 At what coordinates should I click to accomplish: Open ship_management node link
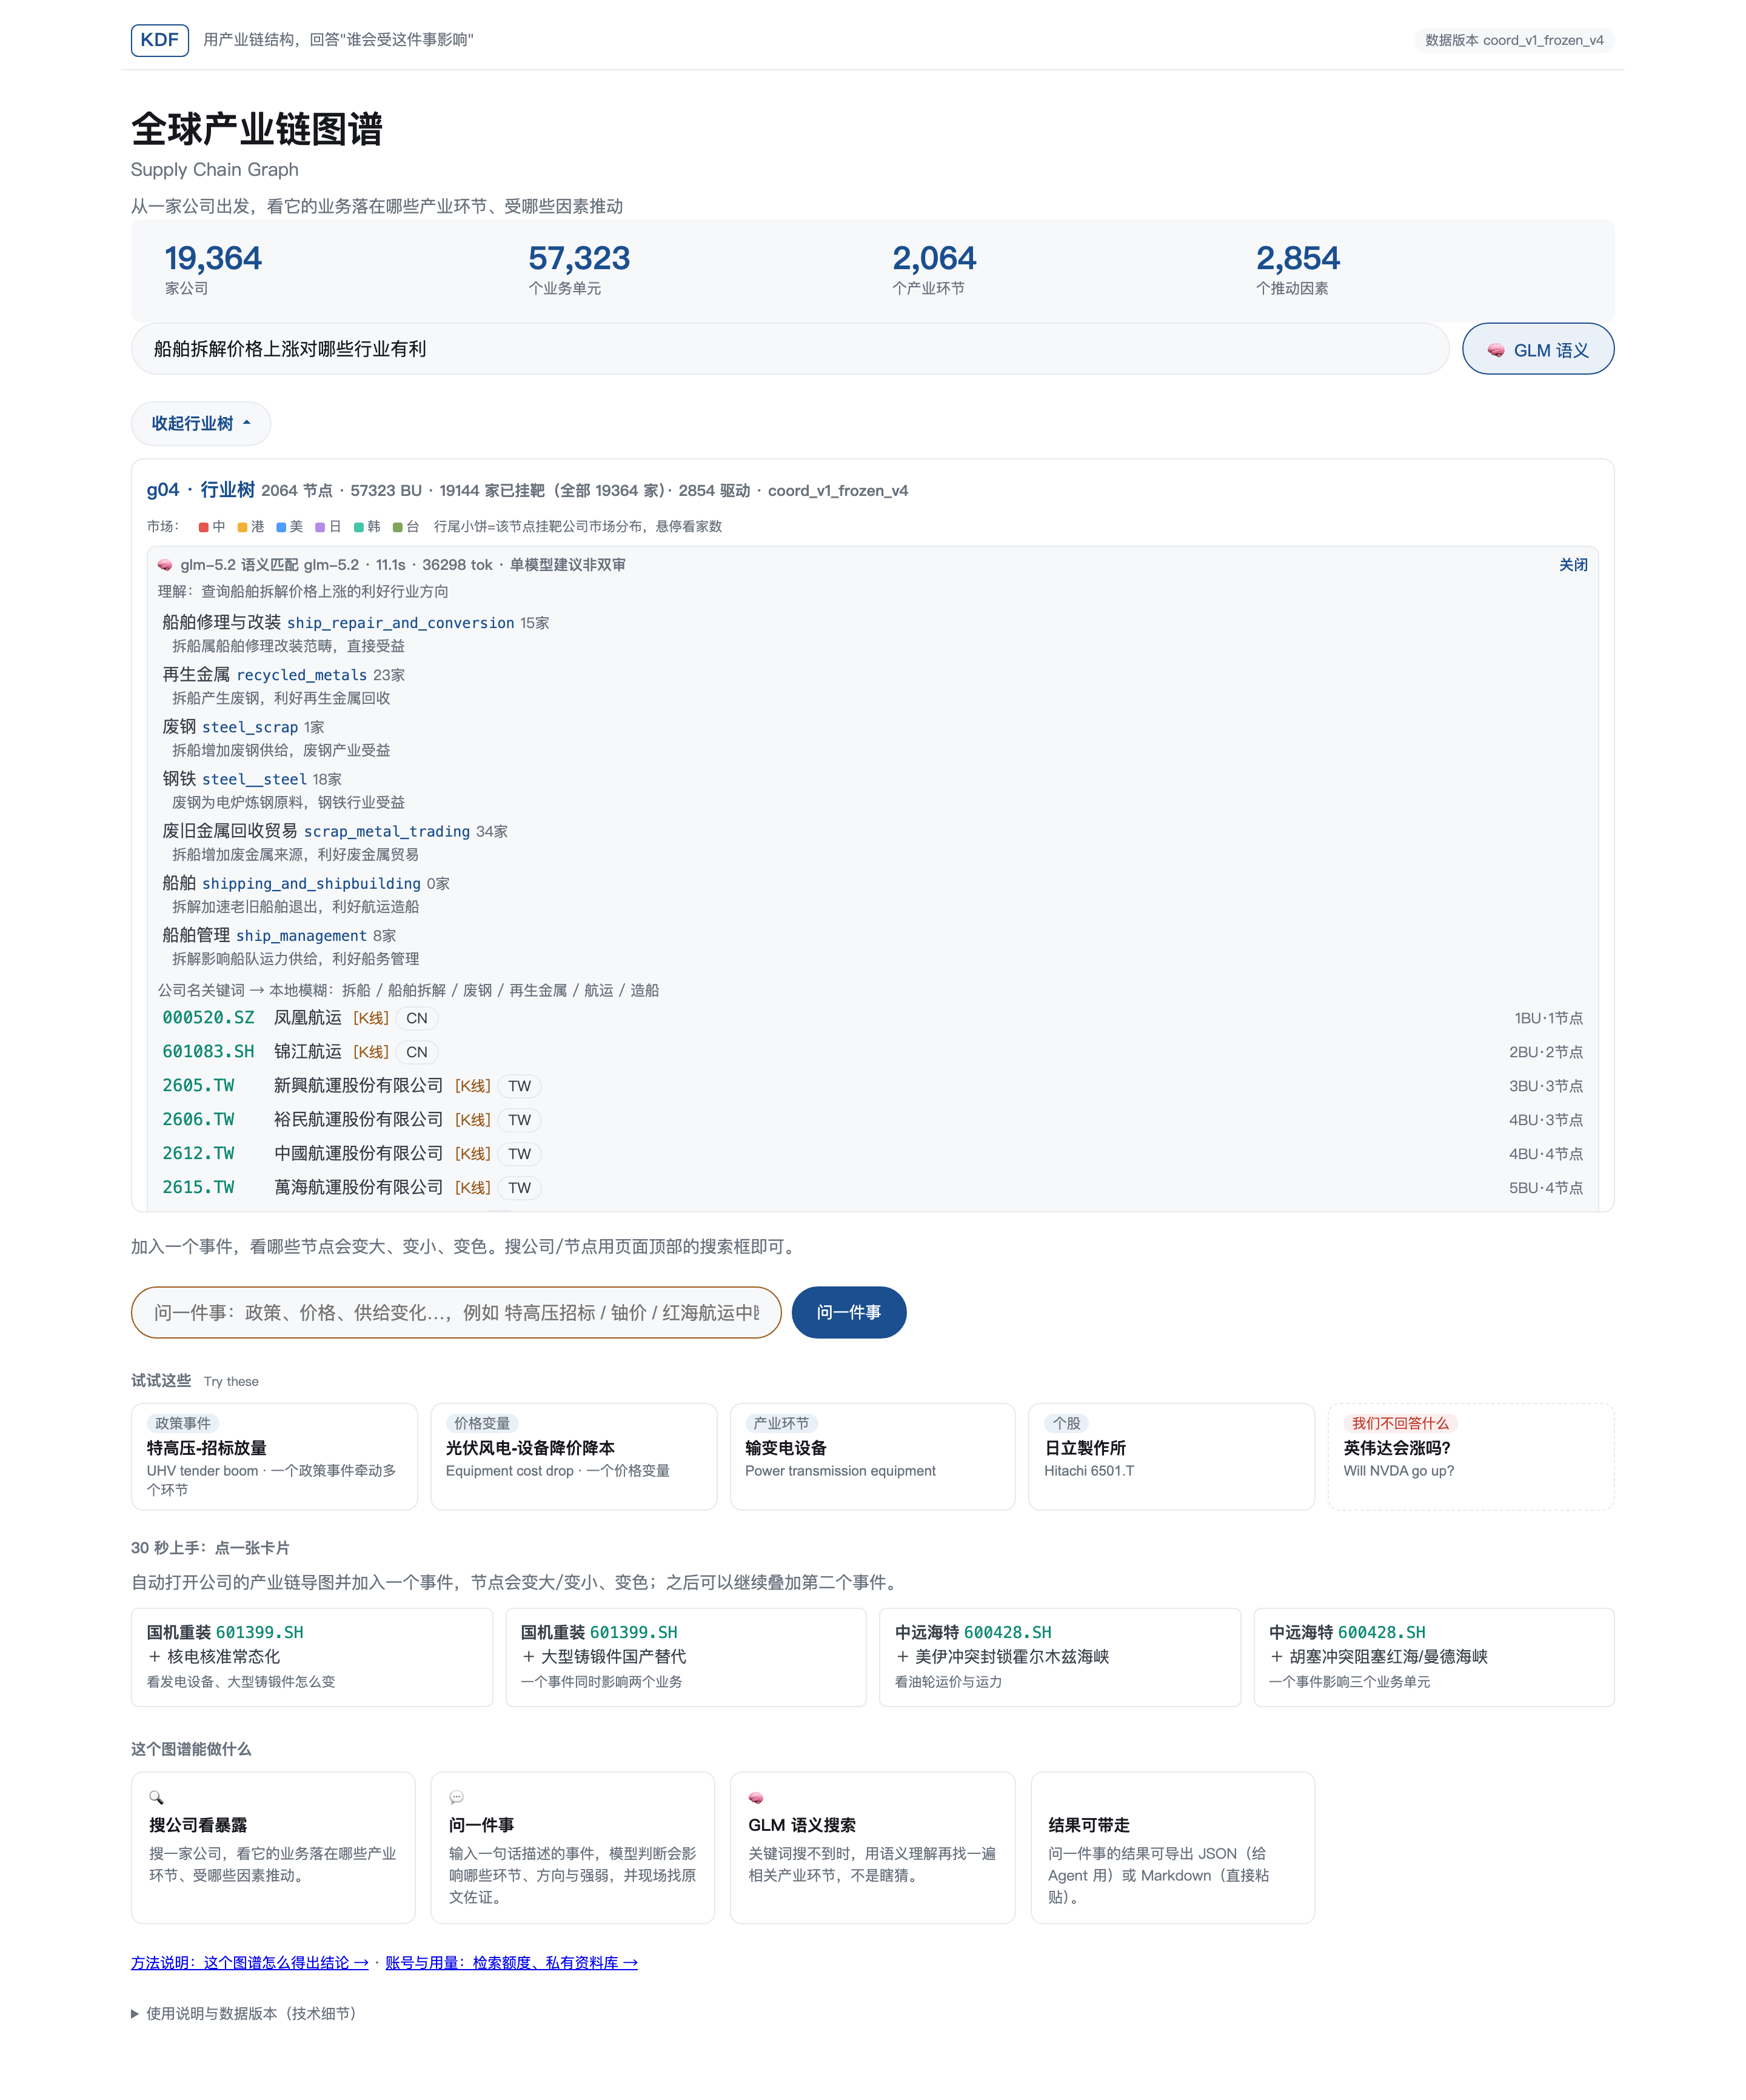click(301, 935)
